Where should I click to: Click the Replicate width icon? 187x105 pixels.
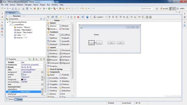click(x=132, y=17)
